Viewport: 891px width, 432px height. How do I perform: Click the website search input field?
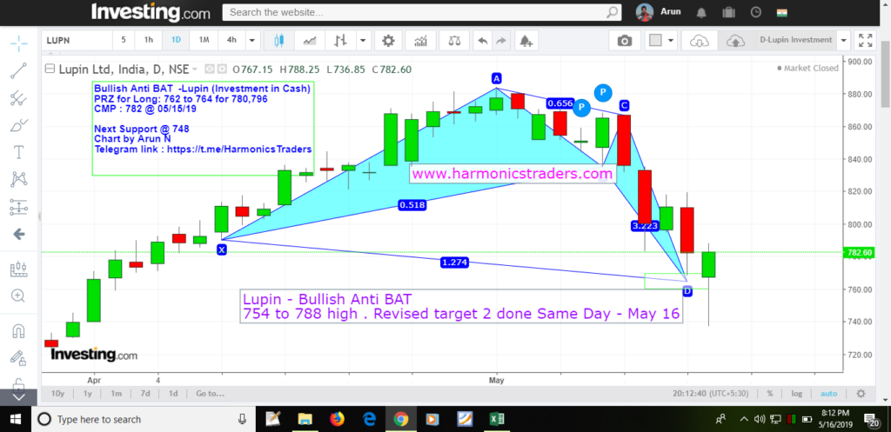416,12
